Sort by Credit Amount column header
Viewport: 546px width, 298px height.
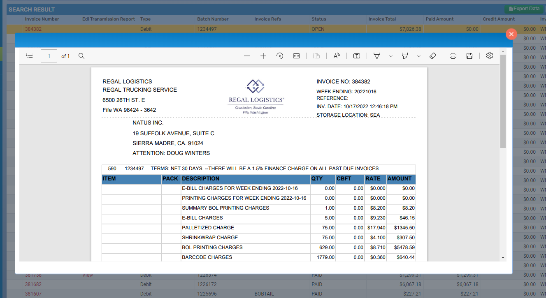499,19
